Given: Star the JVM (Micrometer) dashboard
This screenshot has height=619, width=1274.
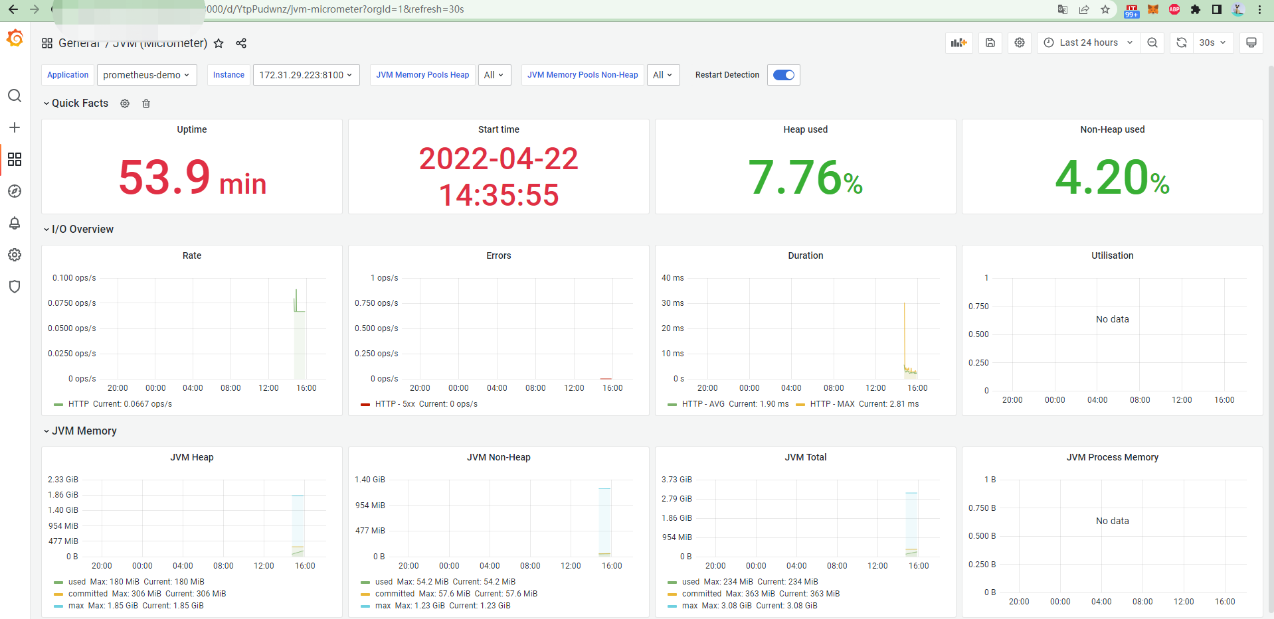Looking at the screenshot, I should [219, 43].
